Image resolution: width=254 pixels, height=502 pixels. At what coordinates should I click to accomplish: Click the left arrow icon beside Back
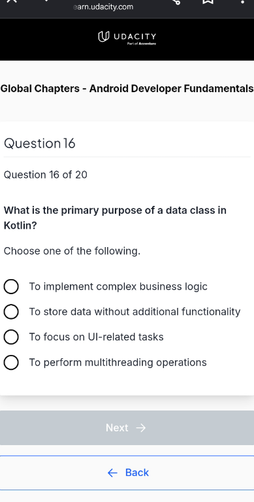tap(112, 473)
